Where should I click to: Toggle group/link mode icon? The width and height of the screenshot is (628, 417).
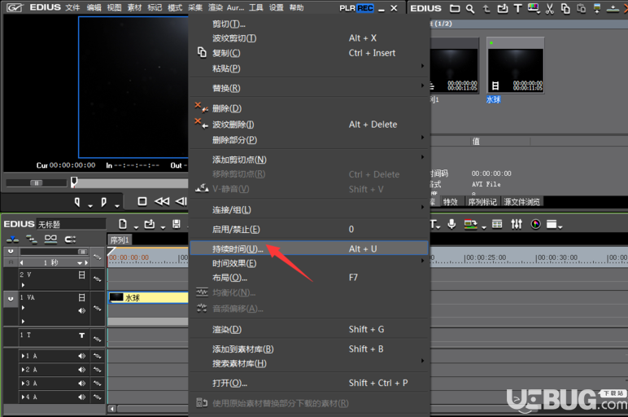[50, 239]
